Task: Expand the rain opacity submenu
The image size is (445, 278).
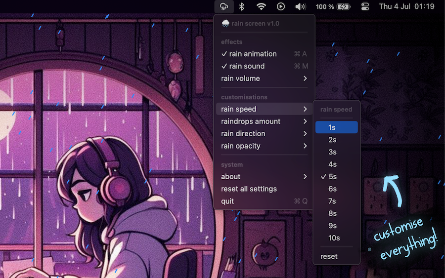Action: click(x=264, y=146)
